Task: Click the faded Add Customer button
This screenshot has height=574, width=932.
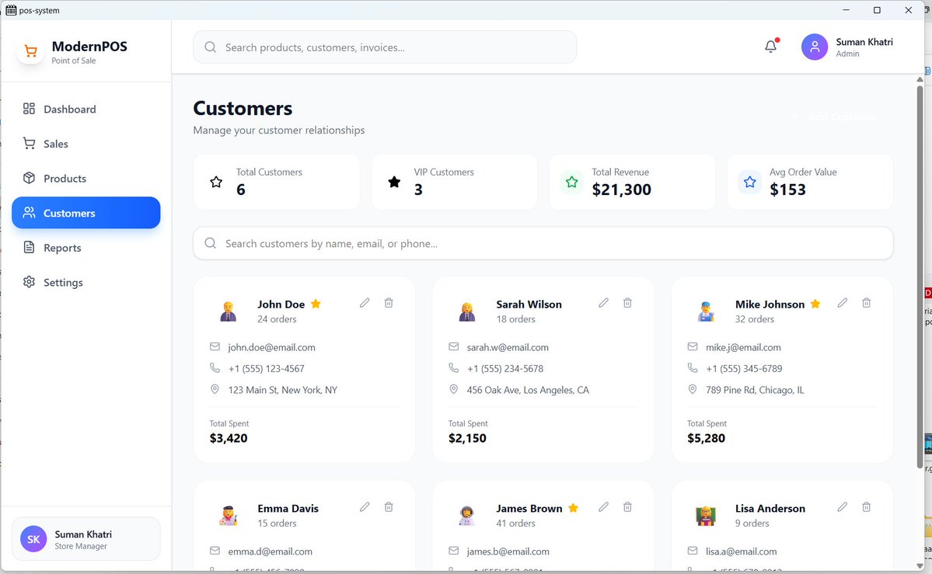Action: [835, 117]
